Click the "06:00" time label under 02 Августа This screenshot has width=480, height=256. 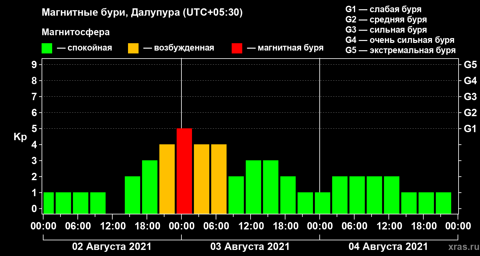77,226
